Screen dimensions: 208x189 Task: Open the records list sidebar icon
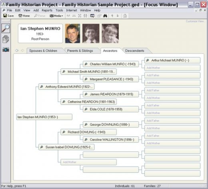pos(6,39)
